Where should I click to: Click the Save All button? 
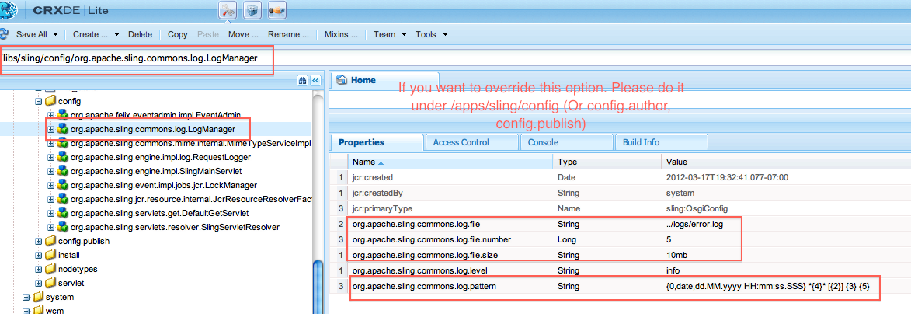(x=31, y=34)
